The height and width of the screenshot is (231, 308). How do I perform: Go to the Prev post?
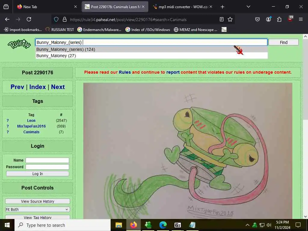pyautogui.click(x=17, y=87)
